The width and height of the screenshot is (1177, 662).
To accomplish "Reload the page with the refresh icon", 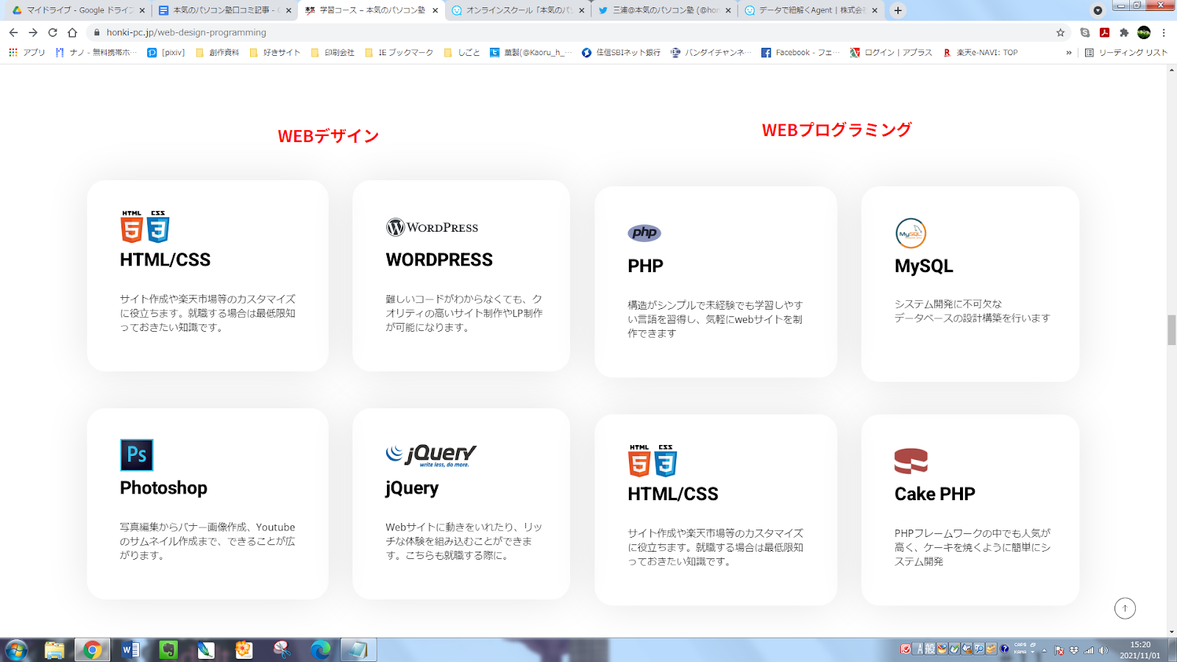I will (52, 32).
